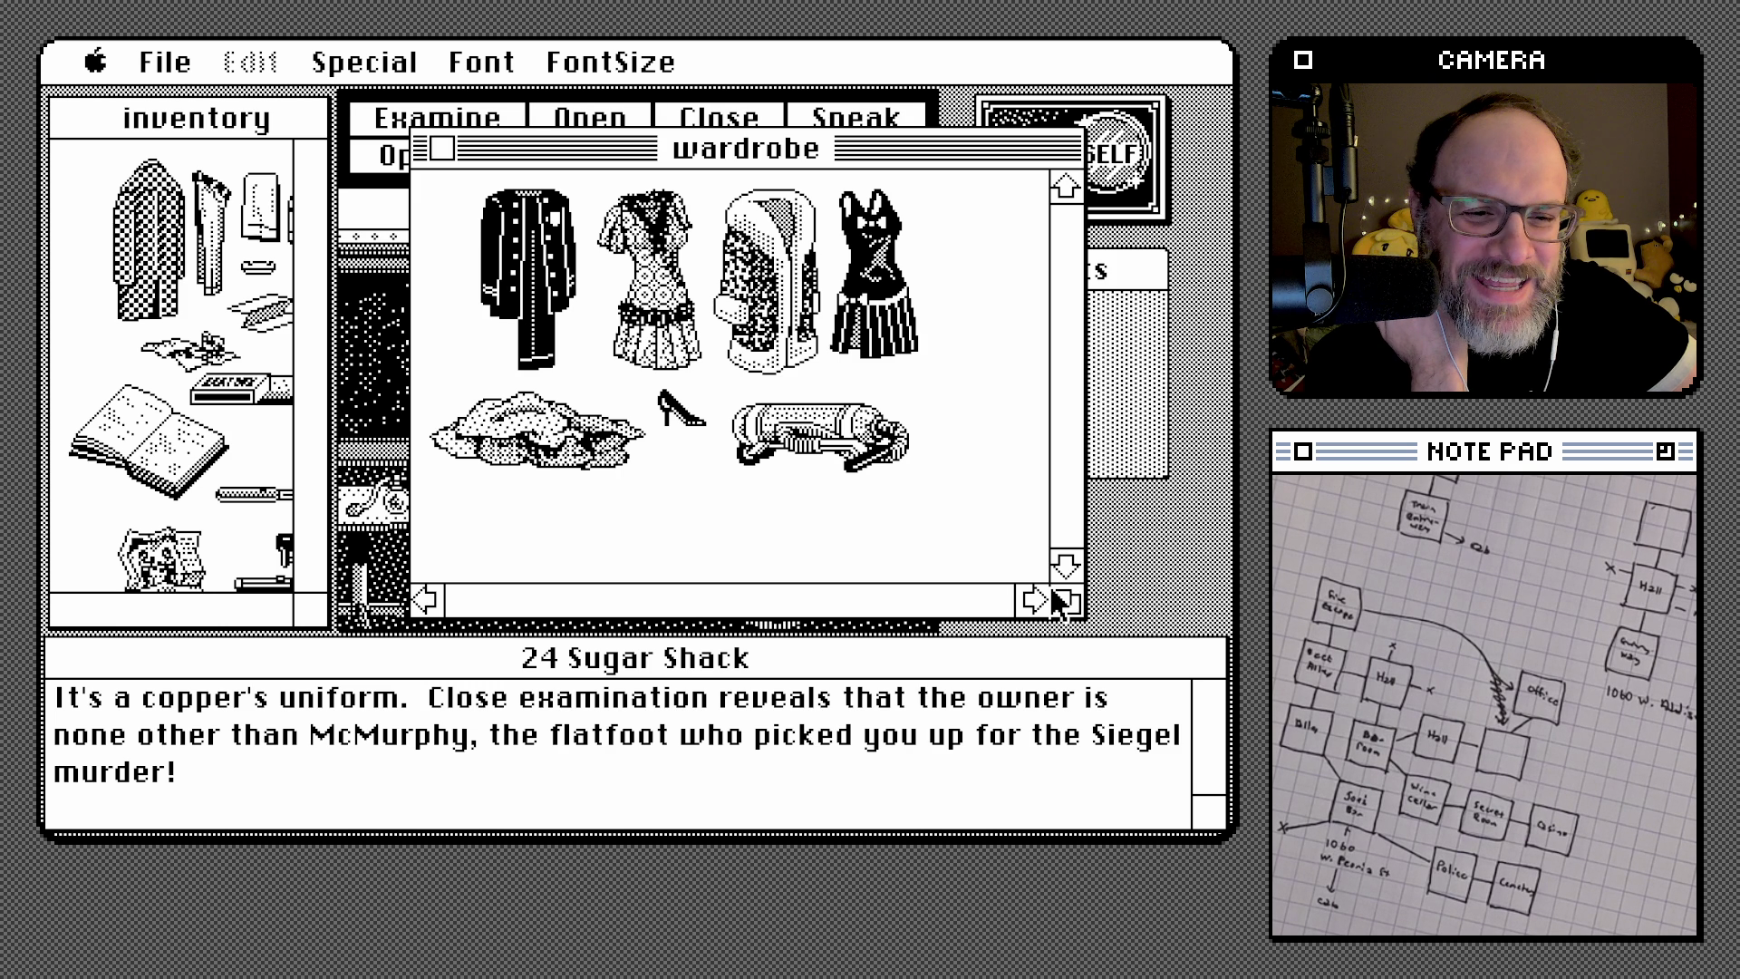Pick up the police uniform in wardrobe
Viewport: 1740px width, 979px height.
click(x=526, y=272)
